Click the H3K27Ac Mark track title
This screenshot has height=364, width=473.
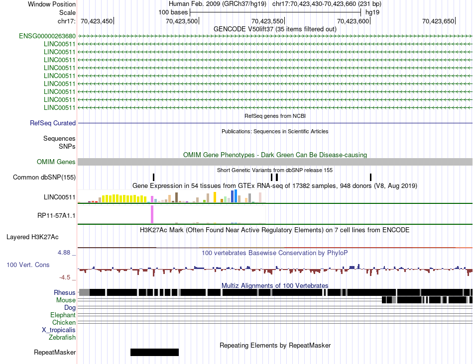(275, 230)
